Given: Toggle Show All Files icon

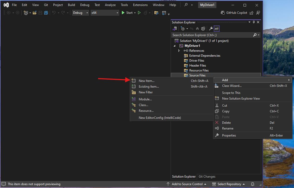Looking at the screenshot, I should (x=203, y=29).
